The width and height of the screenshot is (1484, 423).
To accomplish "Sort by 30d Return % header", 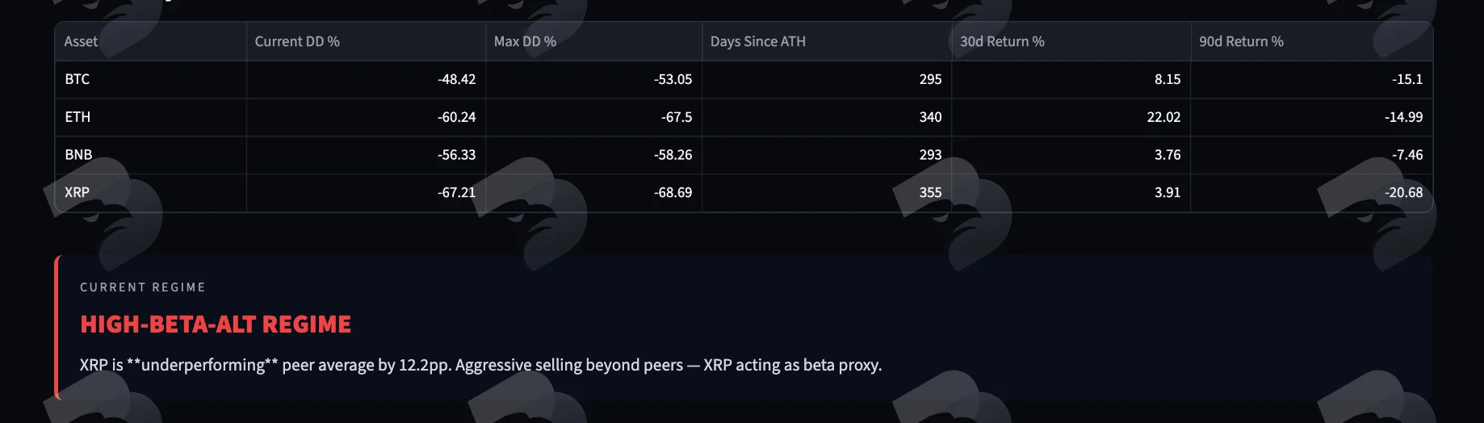I will [x=1071, y=41].
